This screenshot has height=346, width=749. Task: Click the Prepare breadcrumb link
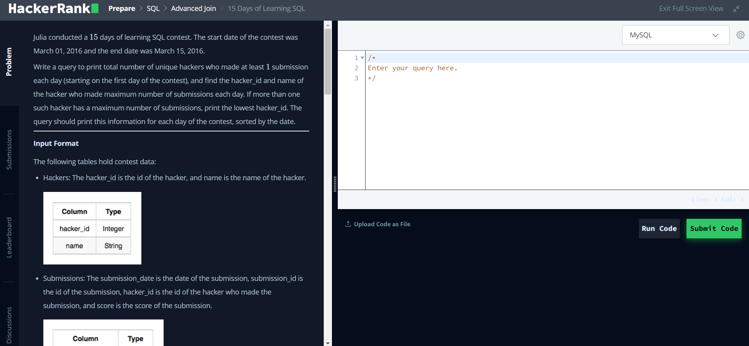121,9
